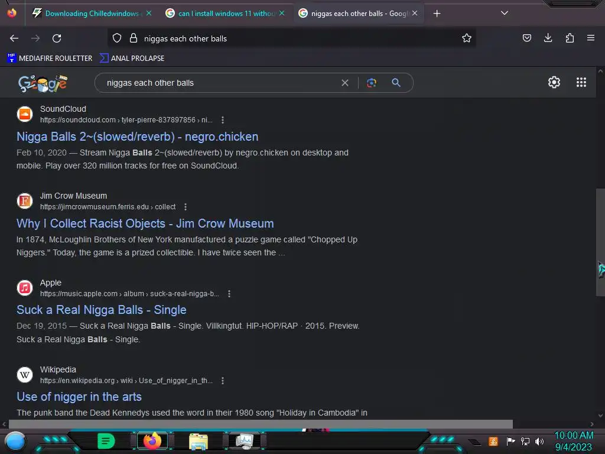Open File Explorer from the taskbar

point(199,442)
